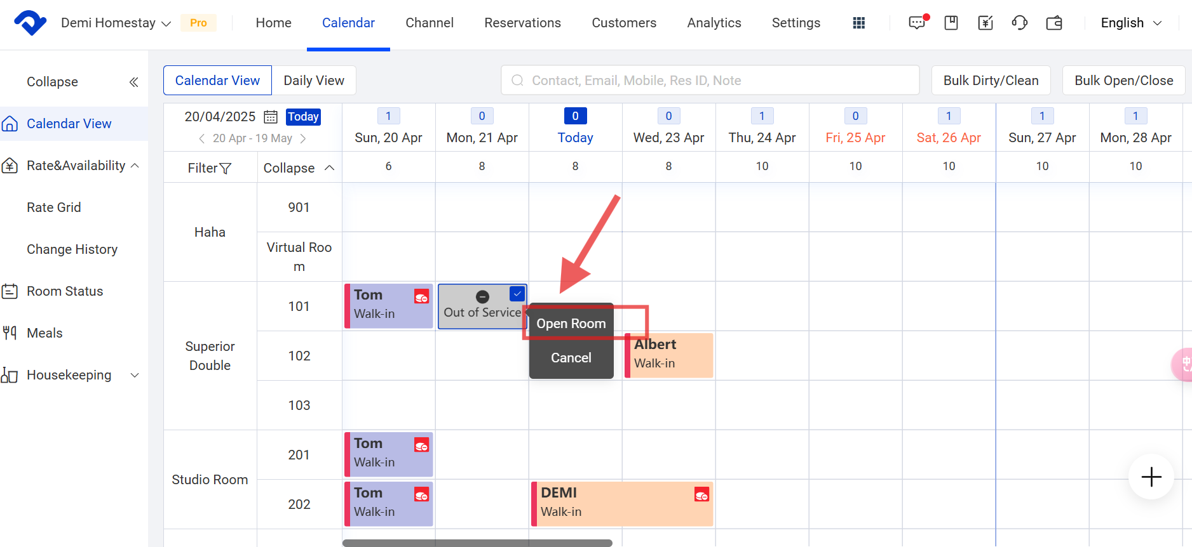
Task: Click the calendar date picker icon
Action: 271,117
